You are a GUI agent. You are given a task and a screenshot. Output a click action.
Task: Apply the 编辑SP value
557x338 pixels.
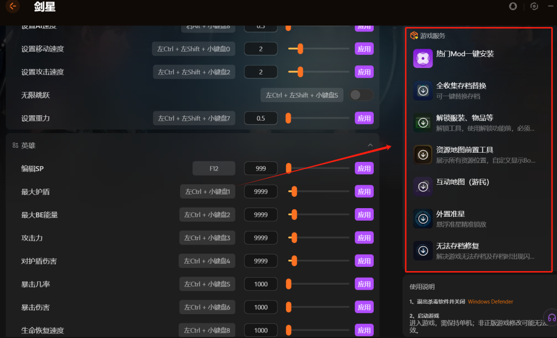coord(364,168)
